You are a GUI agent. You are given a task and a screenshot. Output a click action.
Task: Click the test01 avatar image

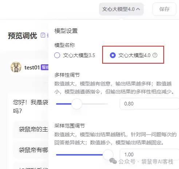coord(16,67)
